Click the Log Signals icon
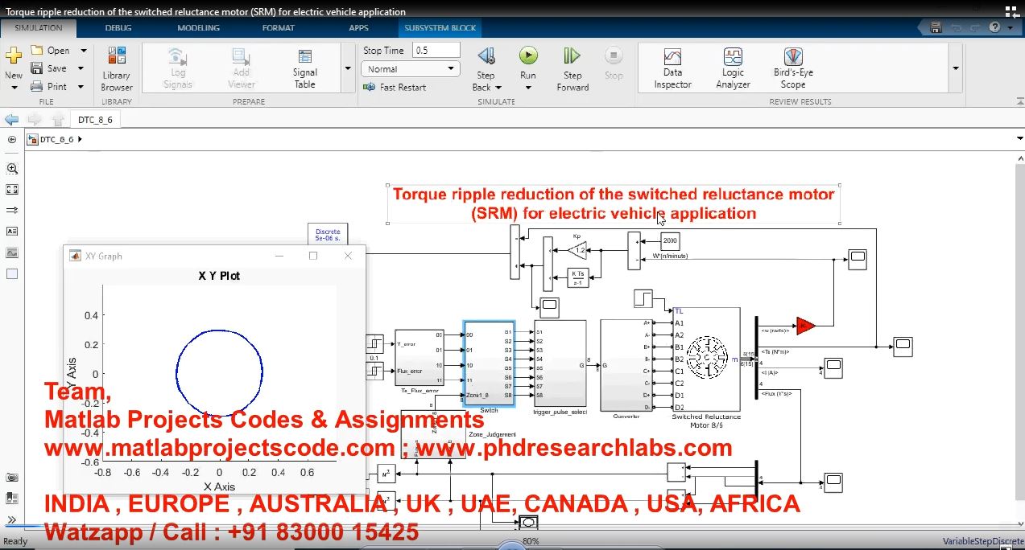Image resolution: width=1025 pixels, height=550 pixels. 177,56
